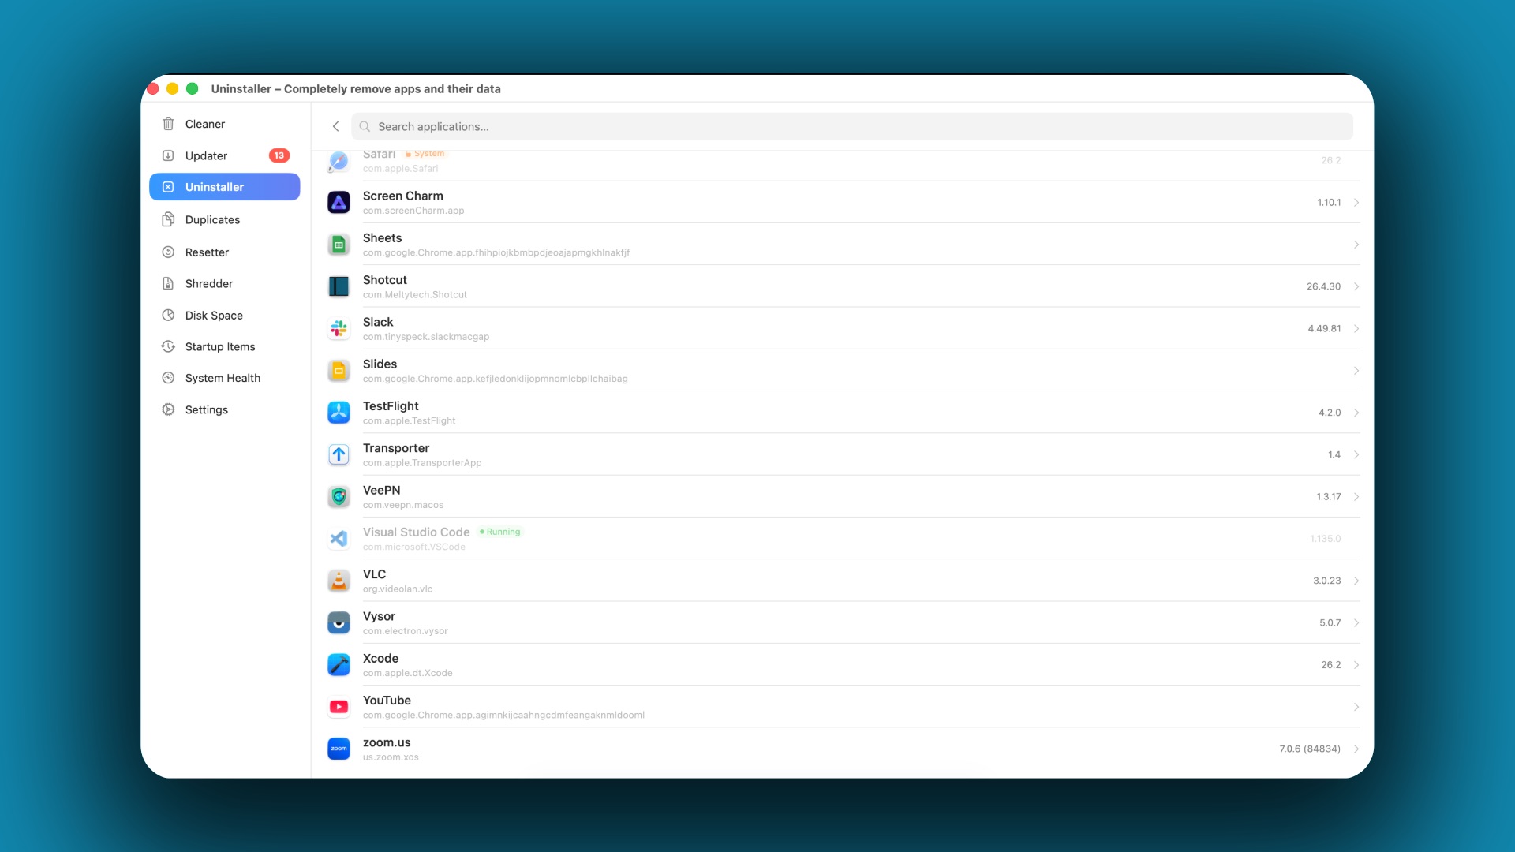Click the Uninstaller sidebar icon
The image size is (1515, 852).
pyautogui.click(x=168, y=187)
